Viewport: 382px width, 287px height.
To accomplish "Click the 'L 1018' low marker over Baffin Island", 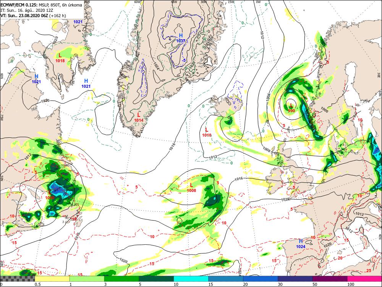I will pyautogui.click(x=60, y=58).
